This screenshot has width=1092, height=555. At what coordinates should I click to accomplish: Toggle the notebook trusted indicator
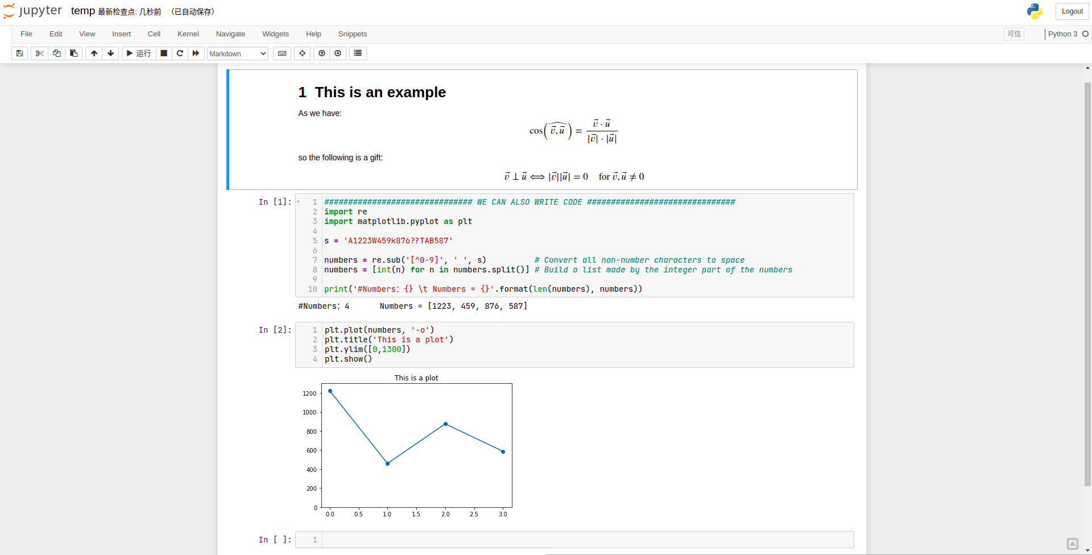point(1014,34)
